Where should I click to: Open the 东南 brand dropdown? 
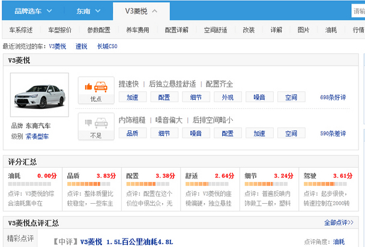click(x=88, y=11)
